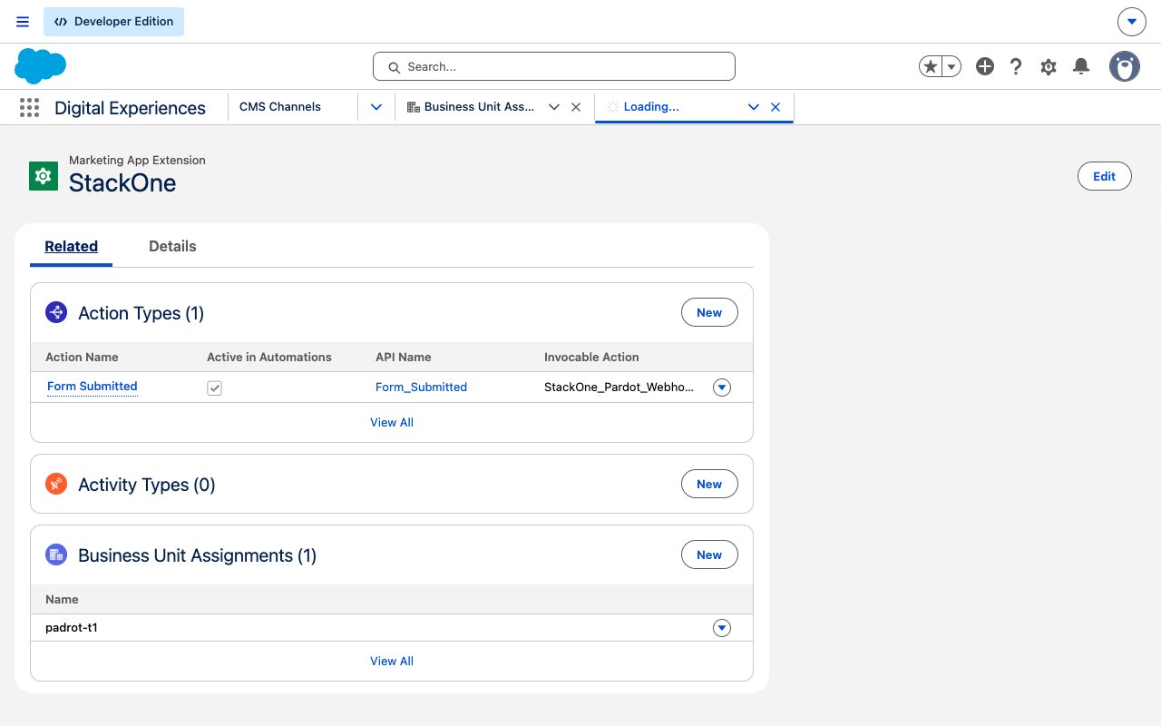Open the Loading... tab chevron menu
Screen dimensions: 1161x726
tap(754, 107)
